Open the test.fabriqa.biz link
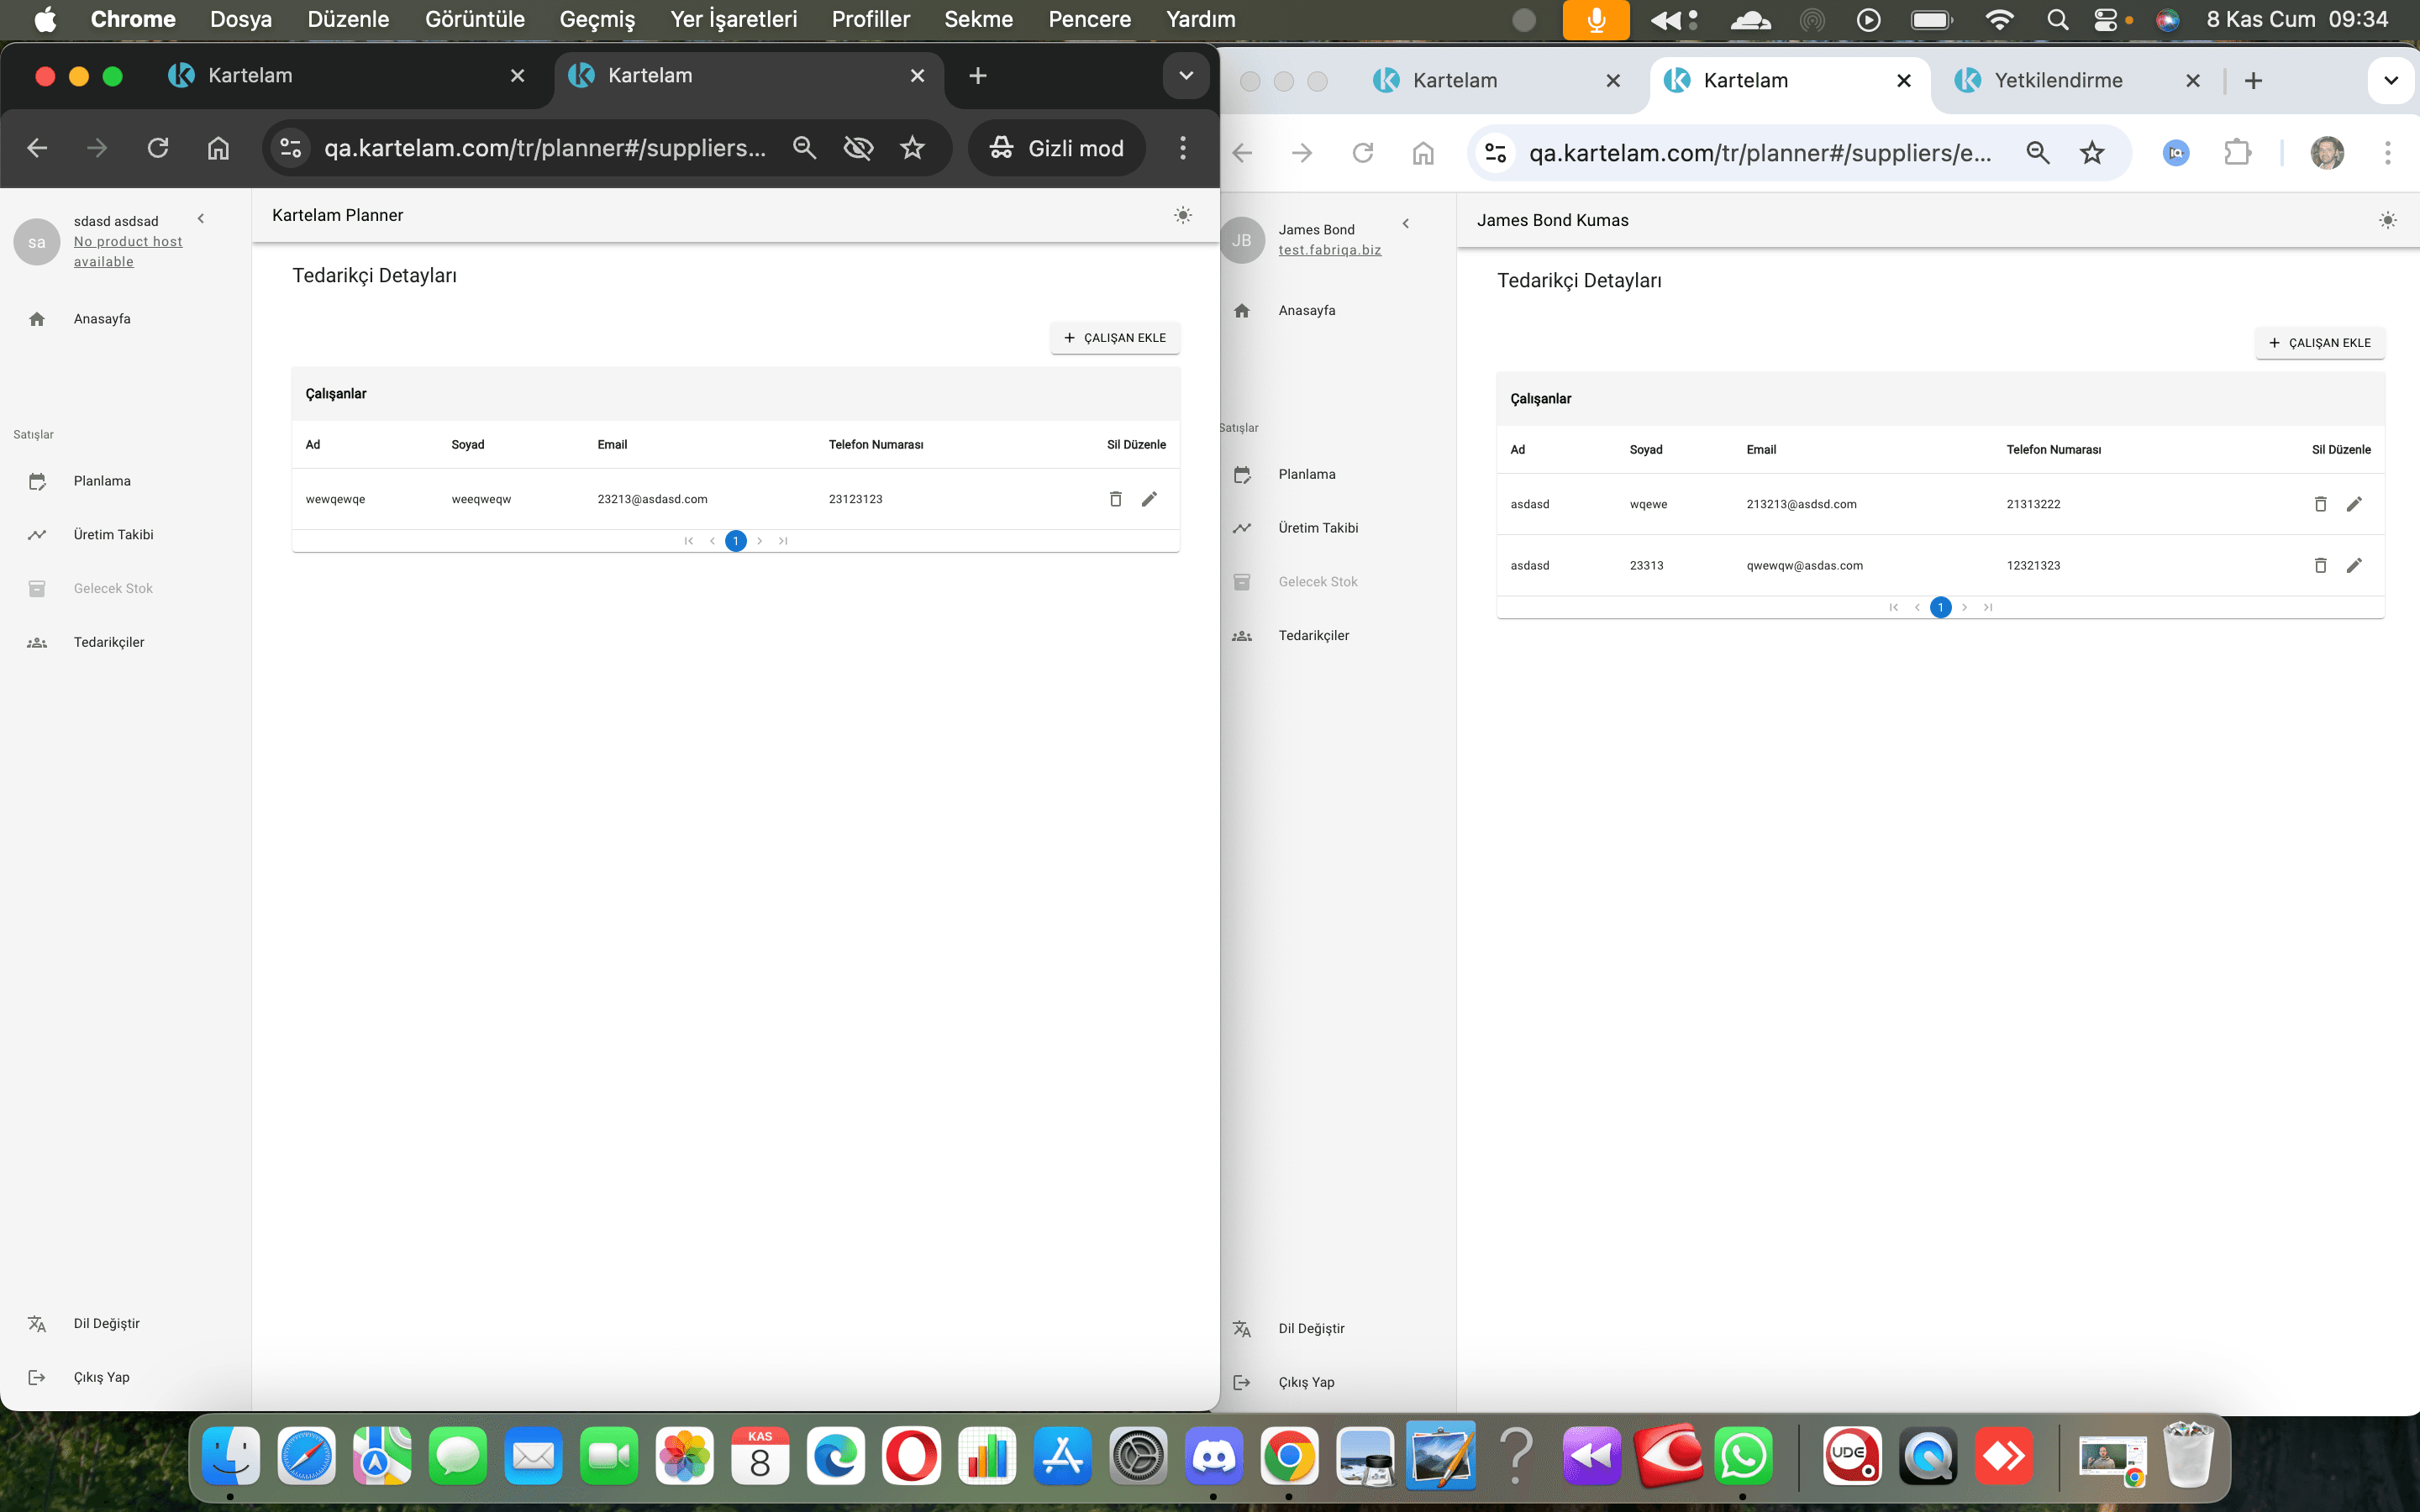Viewport: 2420px width, 1512px height. click(1329, 250)
